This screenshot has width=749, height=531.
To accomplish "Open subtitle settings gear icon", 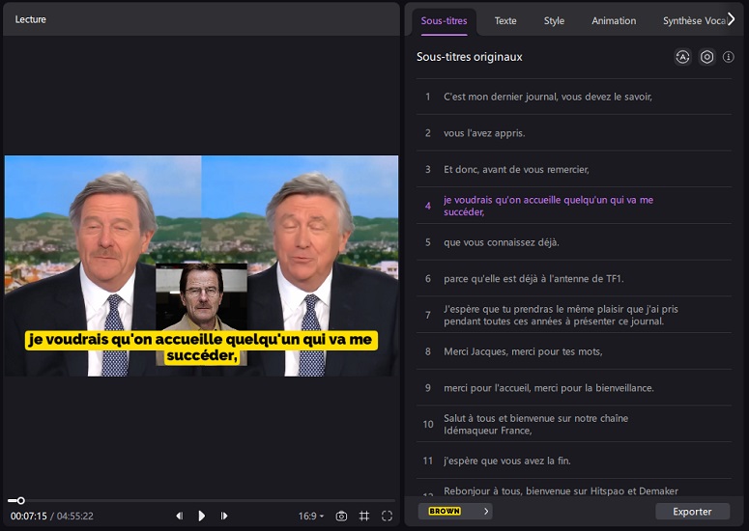I will pos(707,57).
